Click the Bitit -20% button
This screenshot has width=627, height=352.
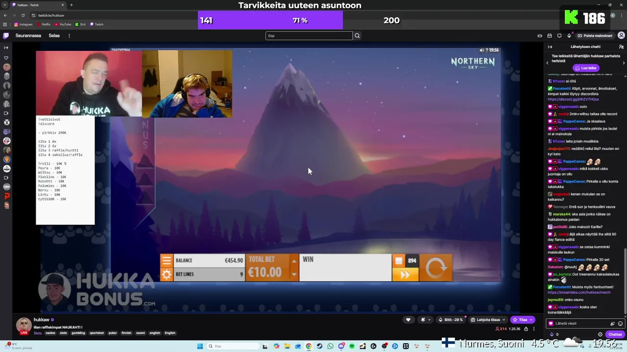pyautogui.click(x=451, y=320)
